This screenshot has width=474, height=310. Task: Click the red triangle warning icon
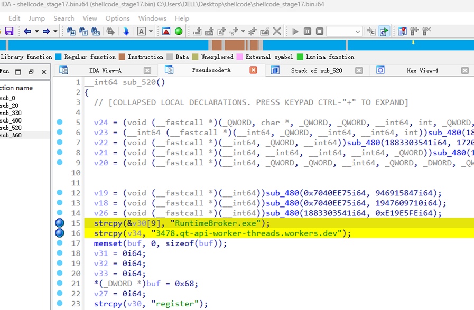click(166, 31)
